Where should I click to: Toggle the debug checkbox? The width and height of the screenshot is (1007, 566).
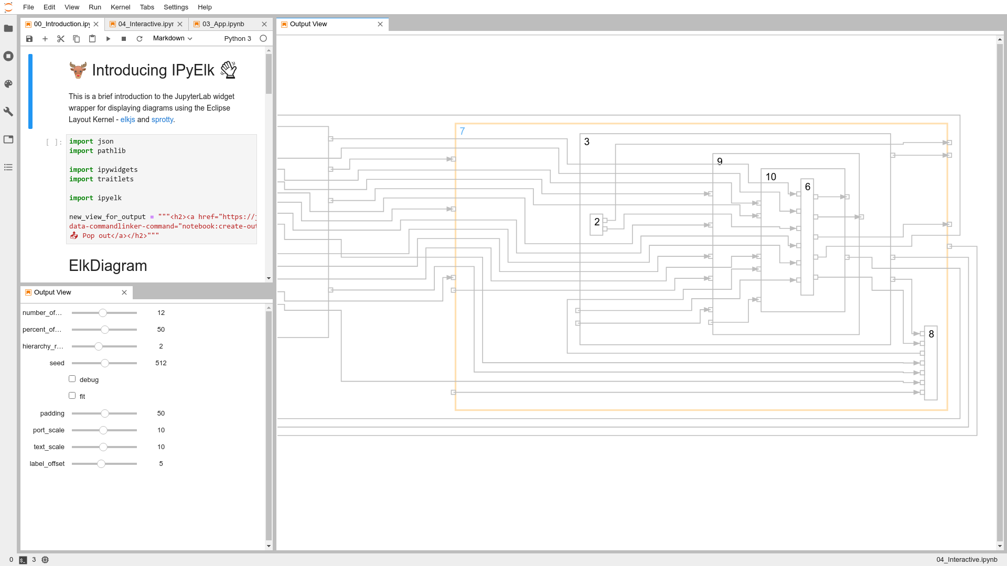click(x=72, y=379)
